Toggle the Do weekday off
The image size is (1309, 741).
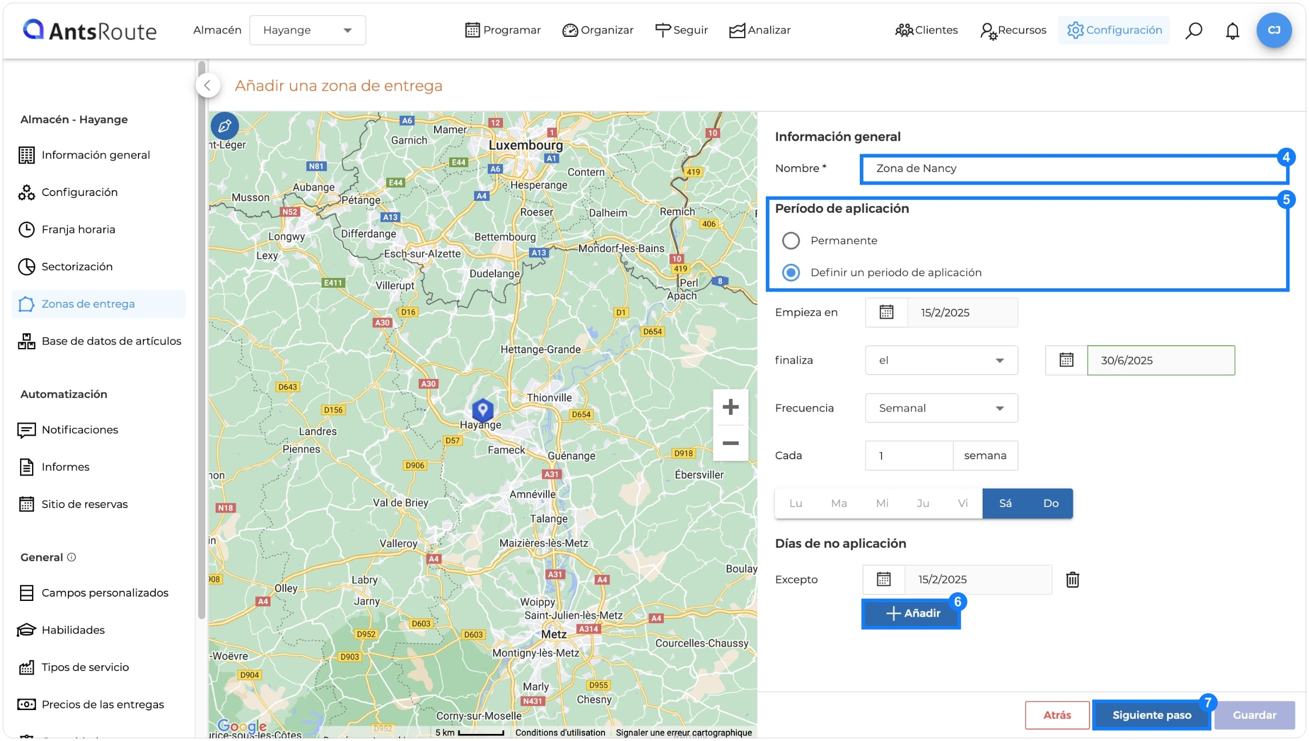coord(1051,503)
